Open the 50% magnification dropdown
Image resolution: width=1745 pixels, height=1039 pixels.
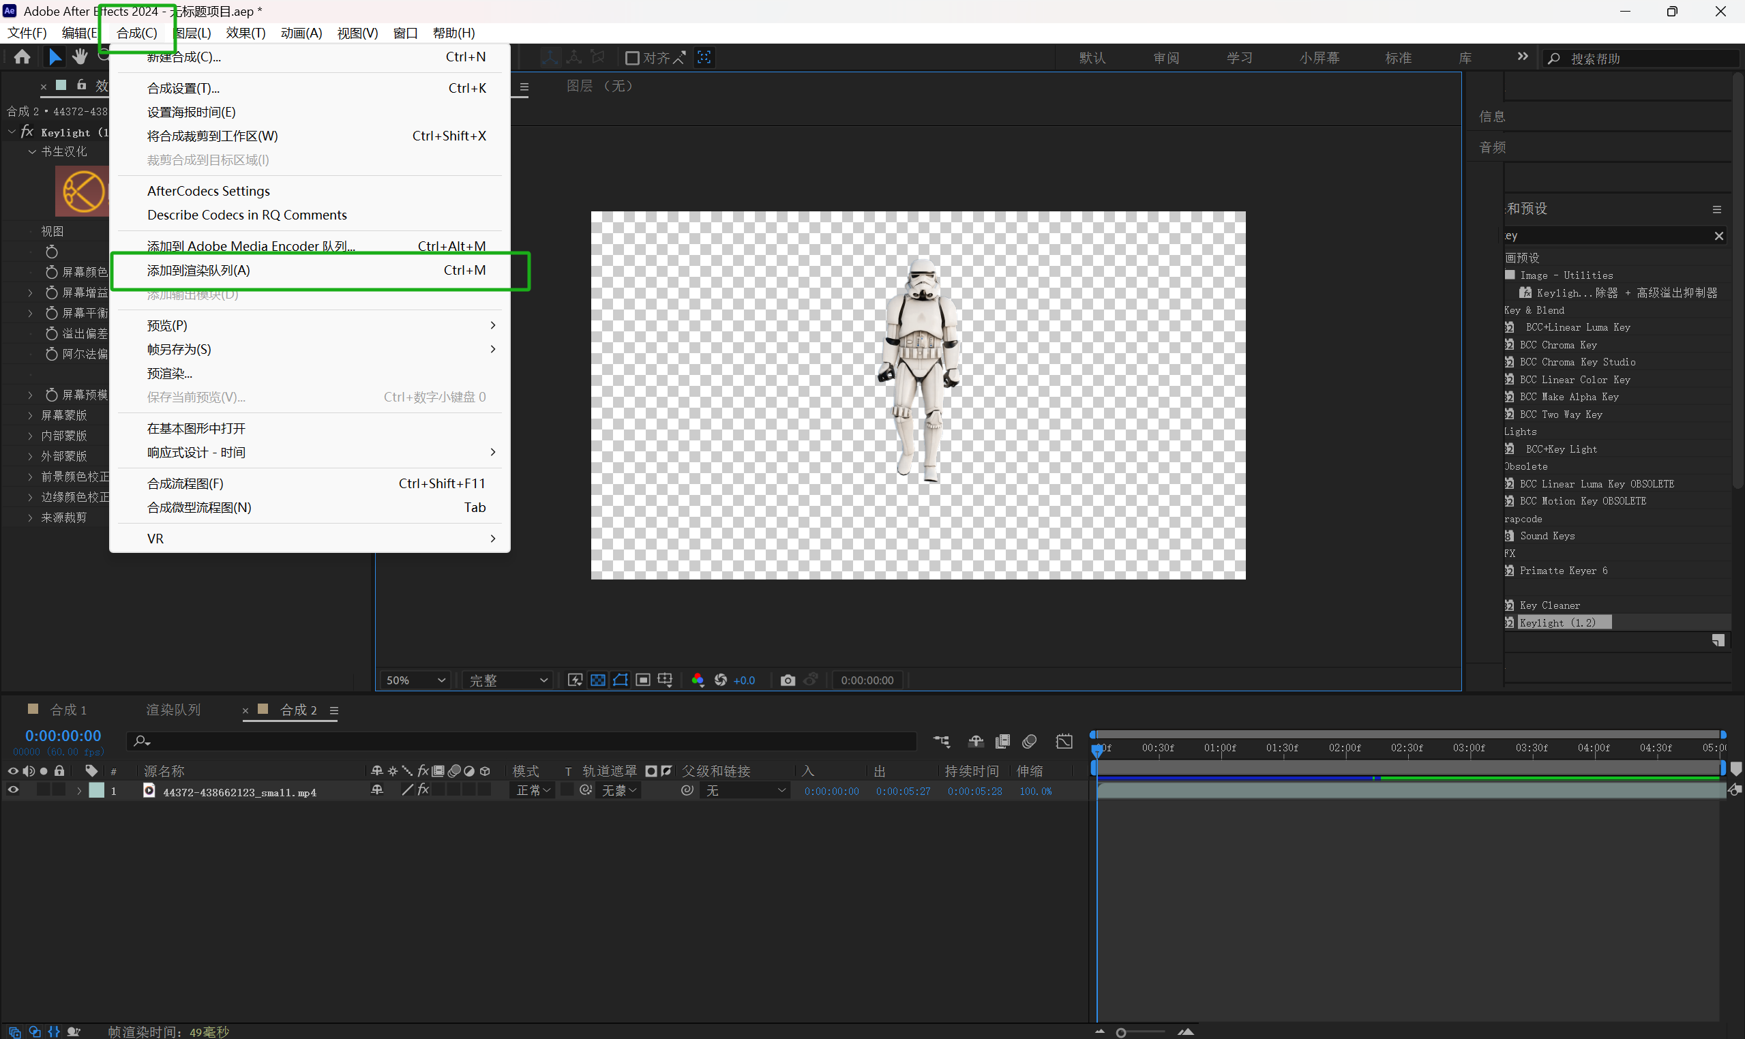pyautogui.click(x=415, y=680)
